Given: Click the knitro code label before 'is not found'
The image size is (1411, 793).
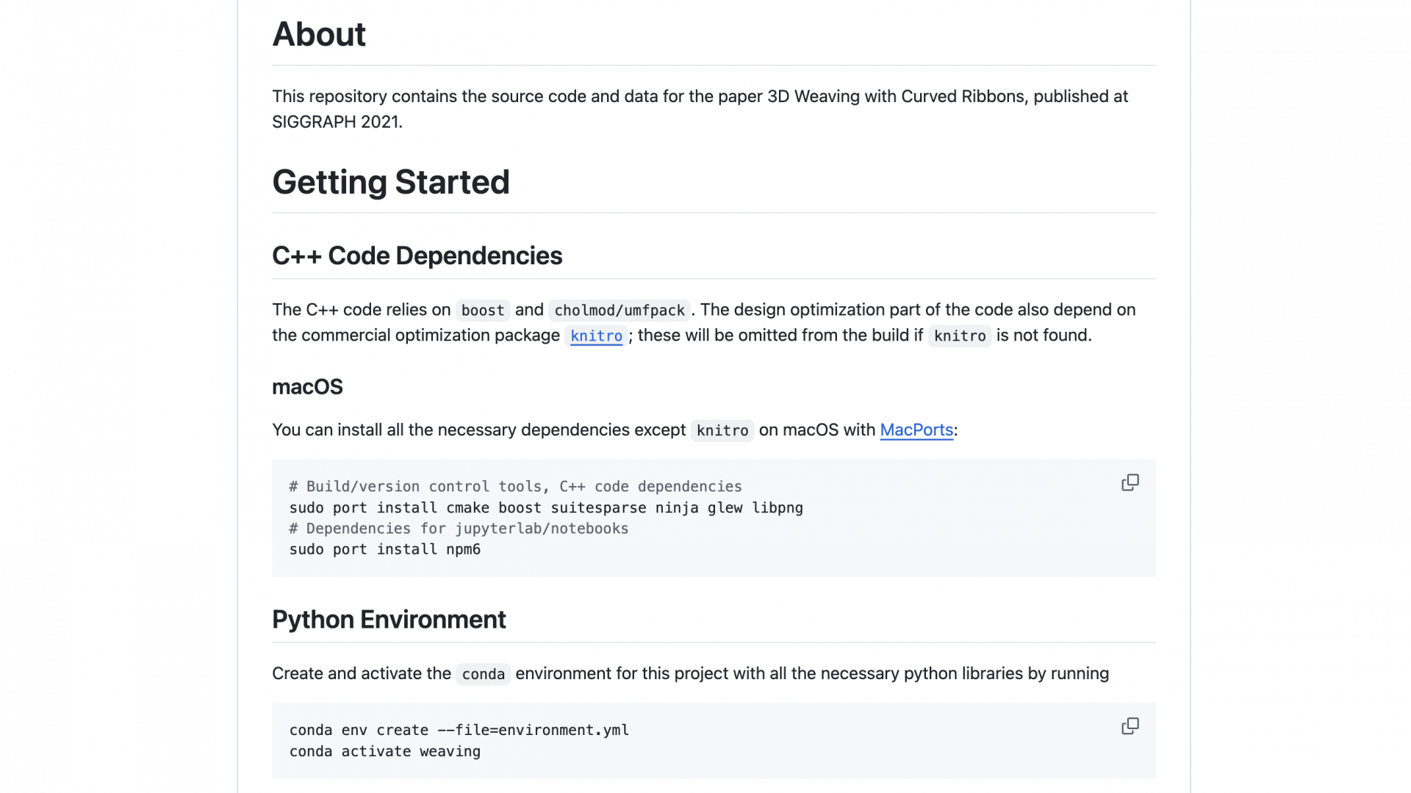Looking at the screenshot, I should (959, 336).
